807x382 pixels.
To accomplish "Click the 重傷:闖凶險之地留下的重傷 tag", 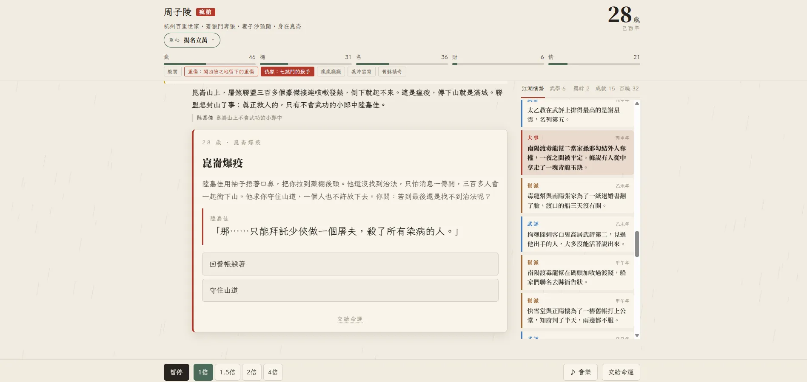I will click(221, 72).
